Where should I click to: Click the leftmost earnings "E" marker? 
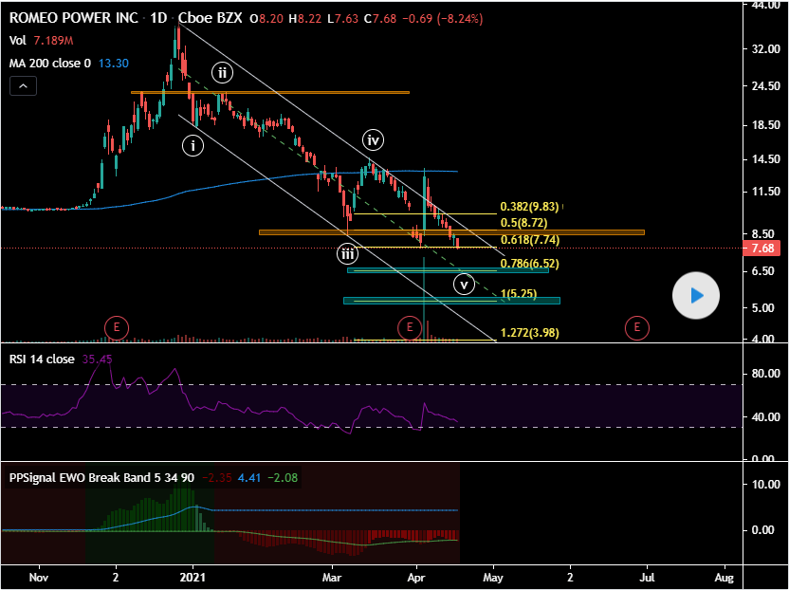tap(116, 328)
